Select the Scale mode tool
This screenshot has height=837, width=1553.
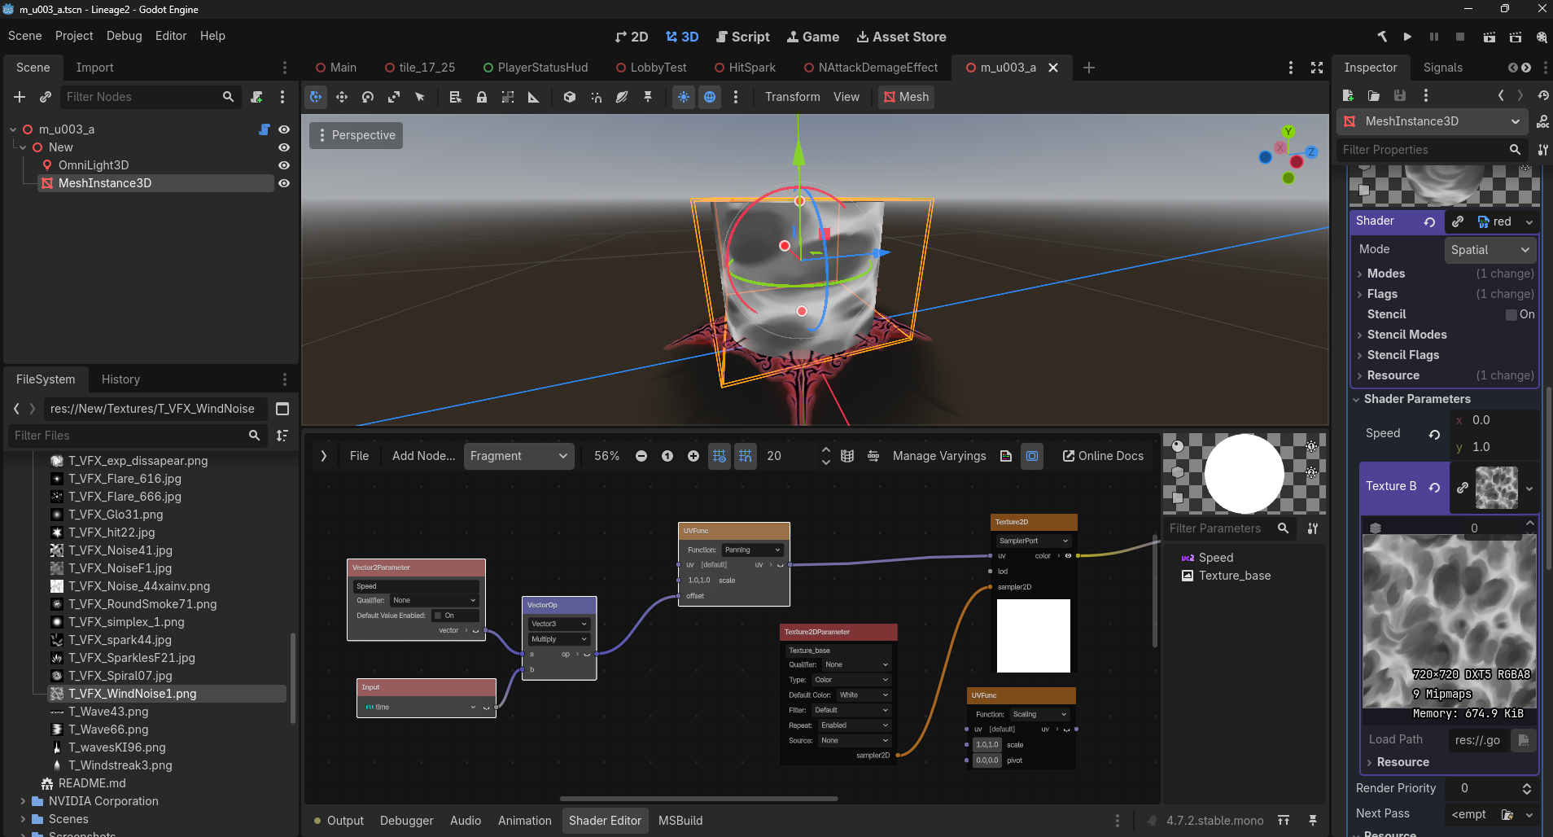pos(394,97)
